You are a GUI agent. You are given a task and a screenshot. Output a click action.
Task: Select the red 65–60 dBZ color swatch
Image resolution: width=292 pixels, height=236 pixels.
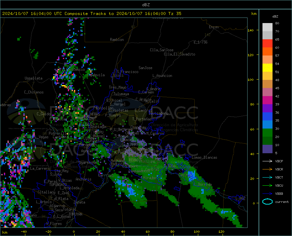point(267,43)
